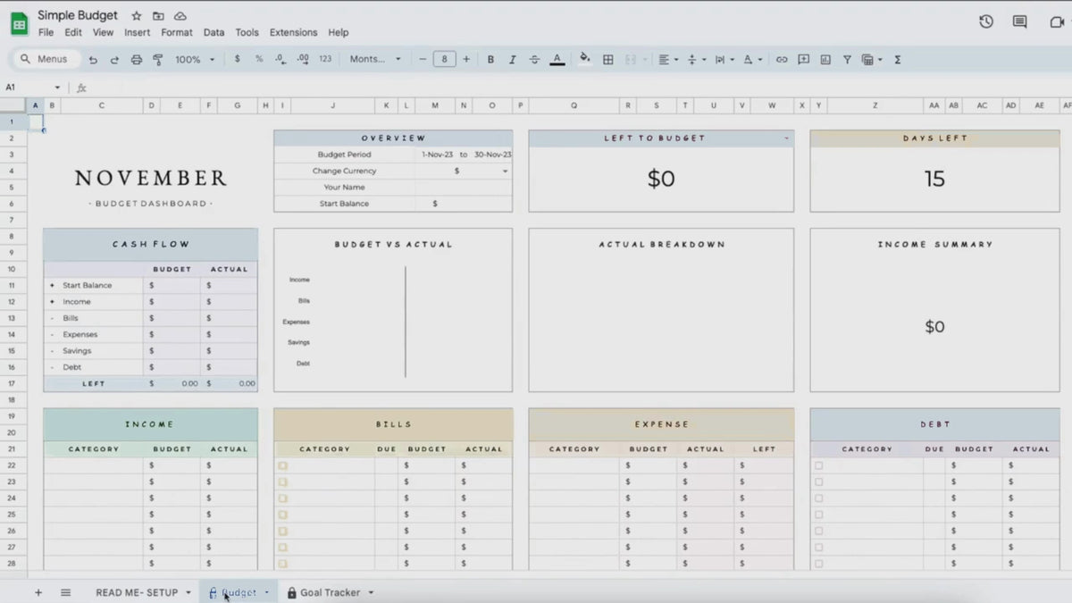1072x603 pixels.
Task: Increase font size with plus button
Action: [x=466, y=60]
